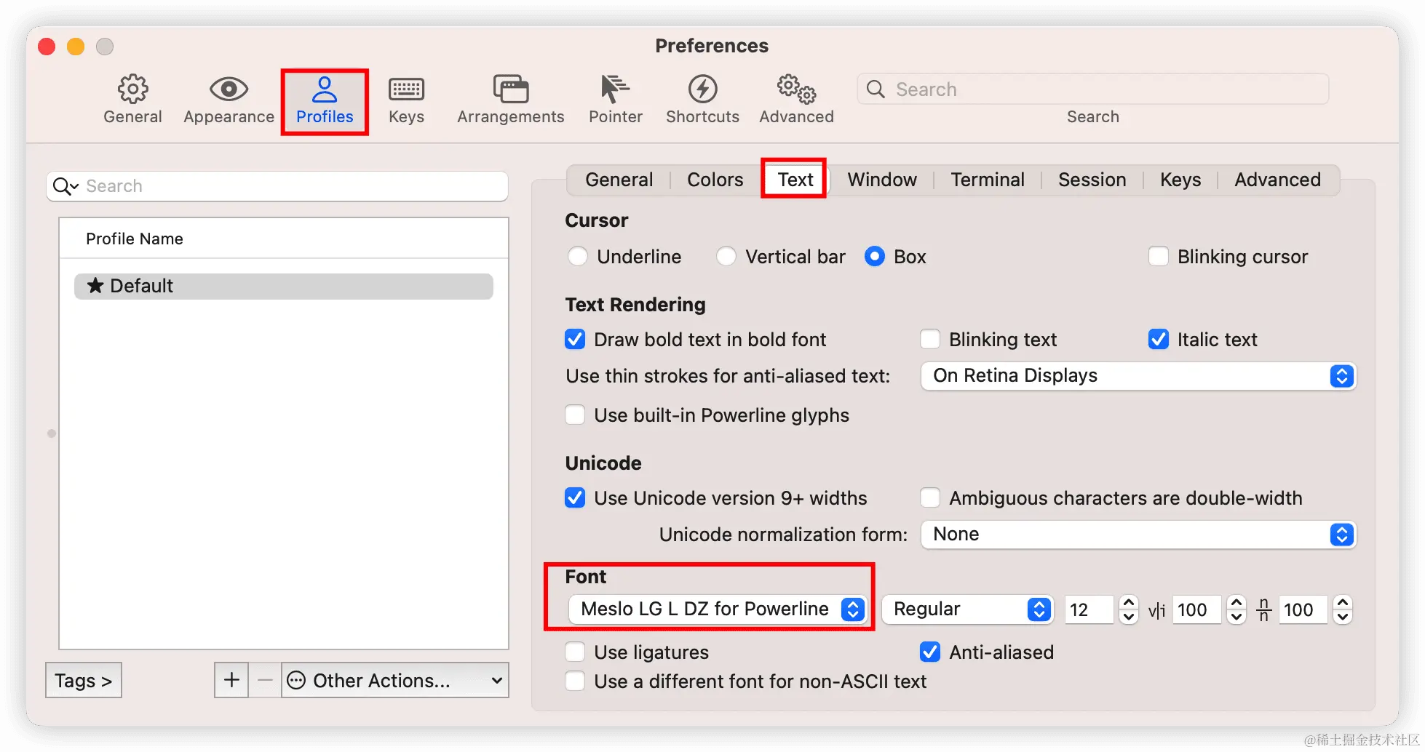Image resolution: width=1425 pixels, height=752 pixels.
Task: Click the preferences toolbar Search field
Action: (x=1093, y=89)
